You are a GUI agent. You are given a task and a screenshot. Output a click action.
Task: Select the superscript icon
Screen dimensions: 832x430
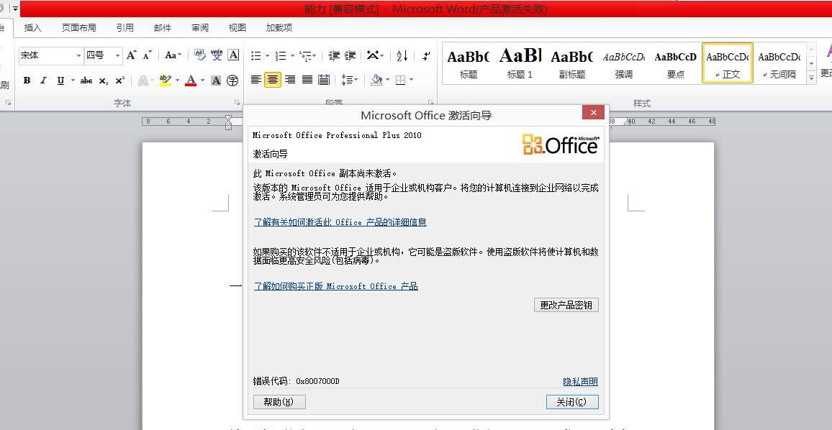click(119, 81)
